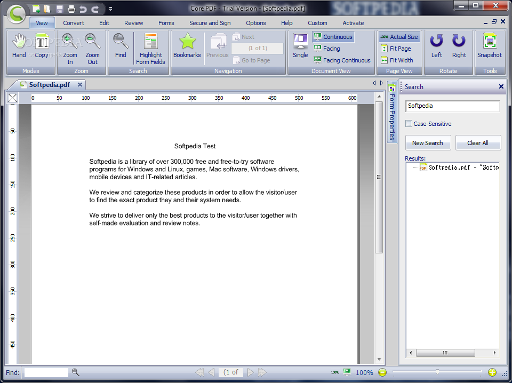Open the Options ribbon tab
The image size is (512, 383).
click(256, 23)
